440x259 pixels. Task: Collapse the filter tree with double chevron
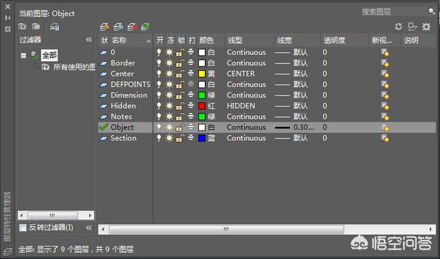pyautogui.click(x=89, y=40)
